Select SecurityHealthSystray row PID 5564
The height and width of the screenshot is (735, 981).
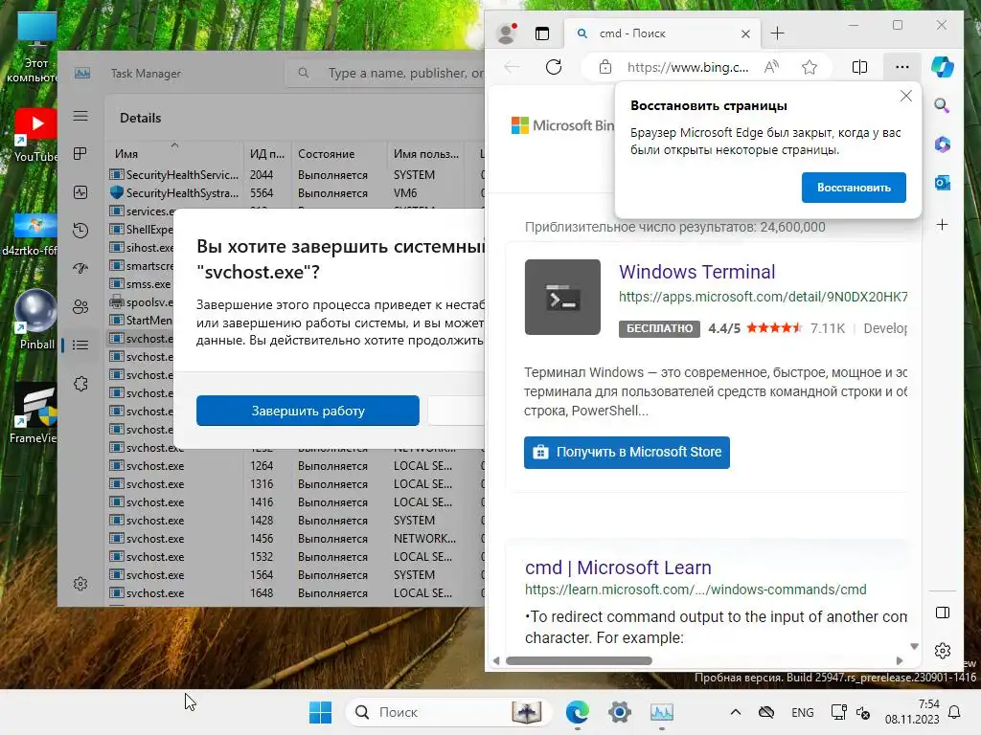pyautogui.click(x=296, y=193)
